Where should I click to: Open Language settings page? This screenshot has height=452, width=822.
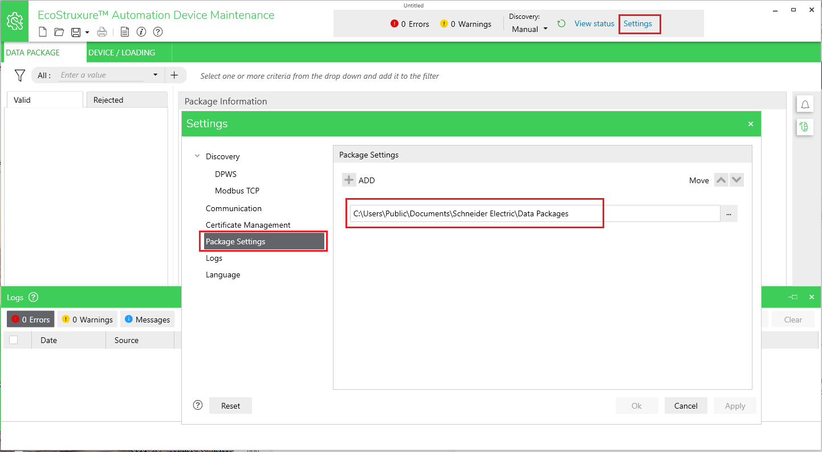click(x=223, y=275)
